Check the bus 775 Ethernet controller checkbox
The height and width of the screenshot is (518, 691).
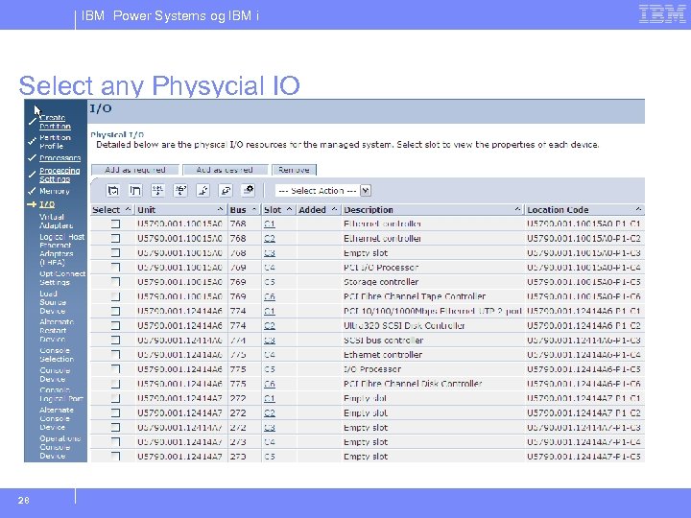pyautogui.click(x=115, y=355)
